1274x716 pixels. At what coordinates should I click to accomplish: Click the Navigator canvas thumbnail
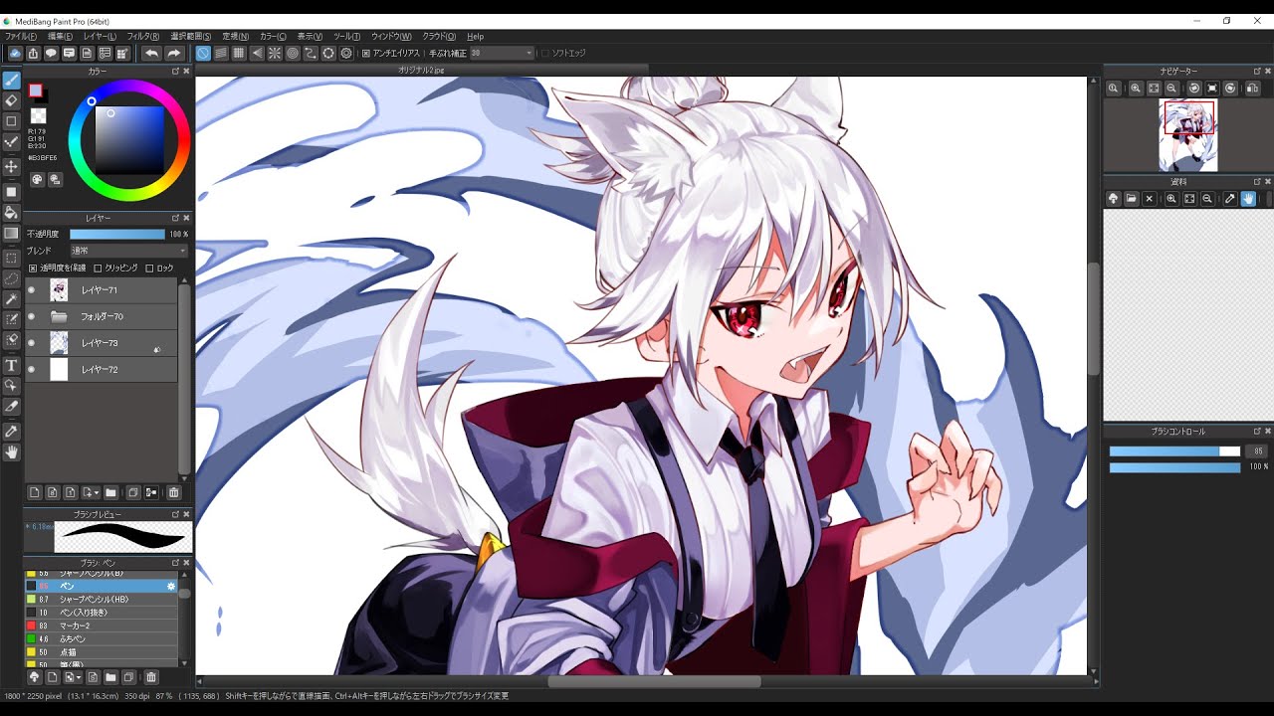click(1188, 135)
